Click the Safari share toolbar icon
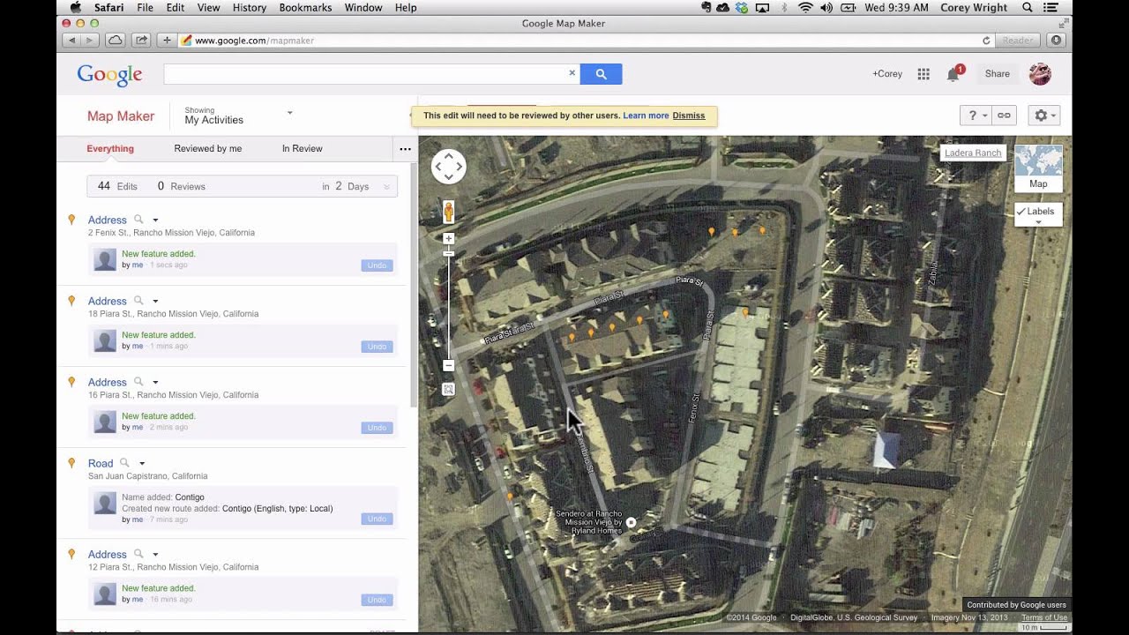Image resolution: width=1129 pixels, height=635 pixels. click(141, 41)
